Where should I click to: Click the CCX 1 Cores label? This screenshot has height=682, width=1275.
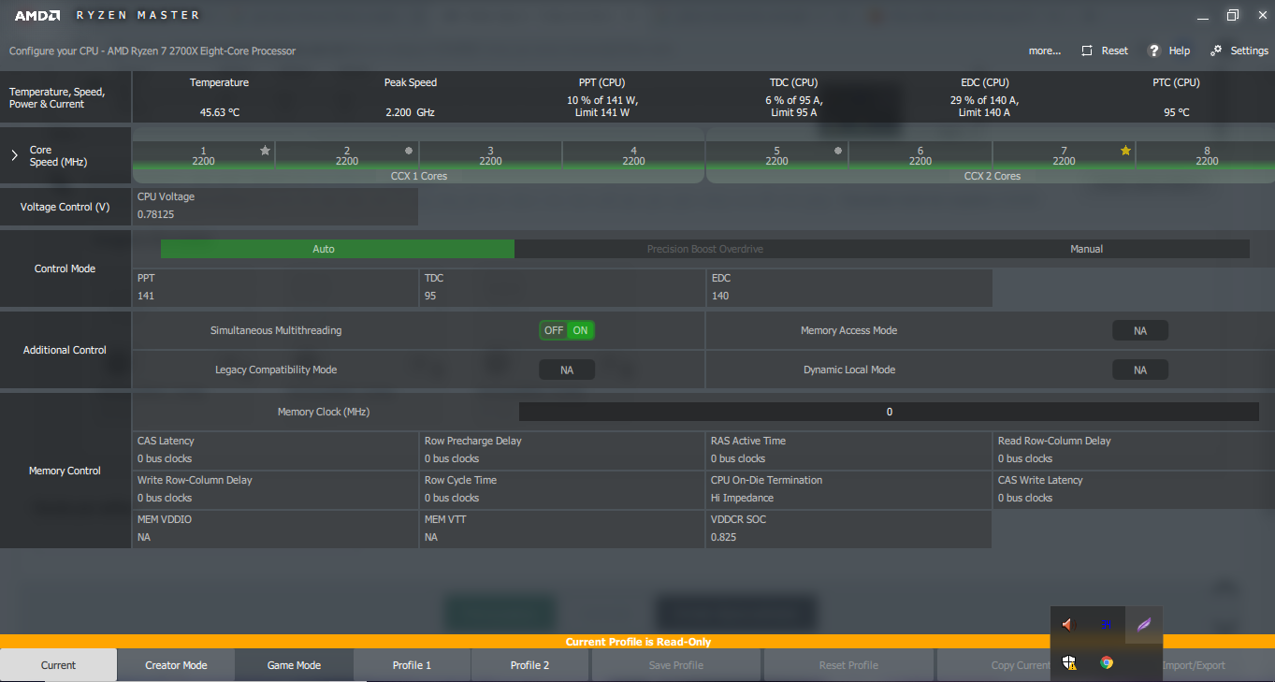418,176
